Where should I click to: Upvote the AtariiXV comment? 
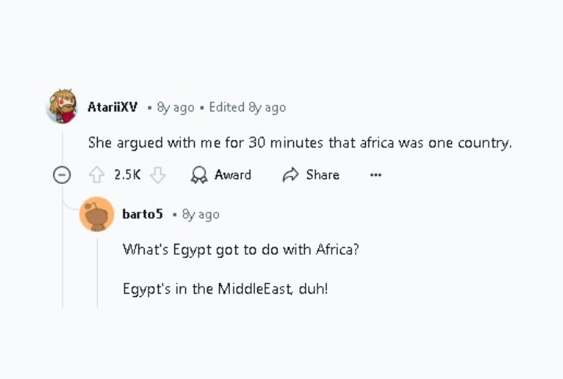tap(97, 175)
